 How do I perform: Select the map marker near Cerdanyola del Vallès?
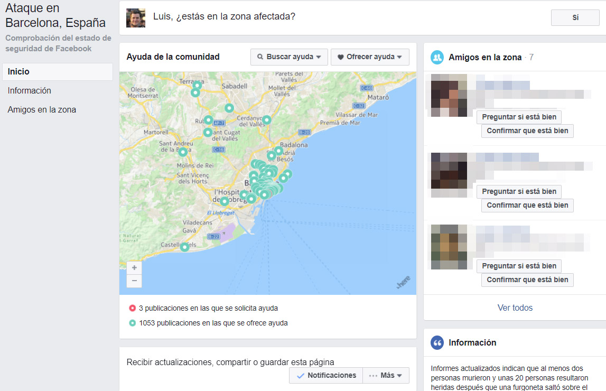click(x=266, y=120)
